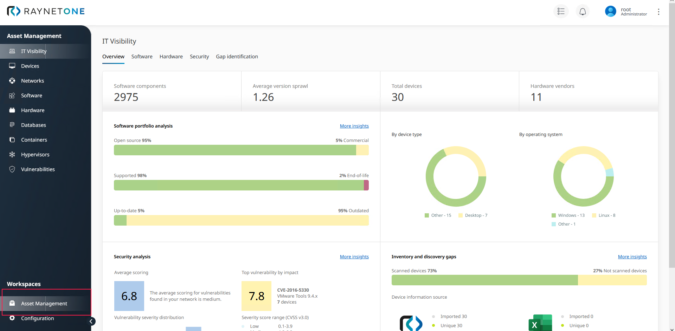Open More insights for Software portfolio analysis
This screenshot has height=331, width=675.
(x=354, y=126)
